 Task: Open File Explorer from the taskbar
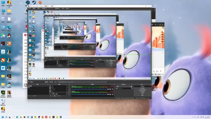point(21,117)
